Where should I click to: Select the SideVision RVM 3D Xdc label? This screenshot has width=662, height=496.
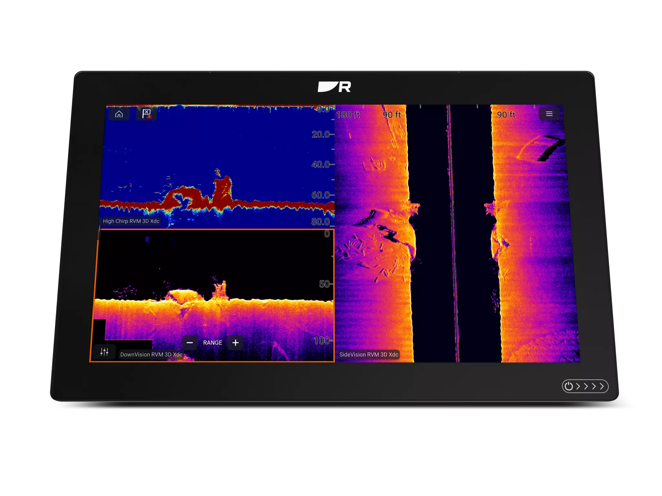(369, 354)
